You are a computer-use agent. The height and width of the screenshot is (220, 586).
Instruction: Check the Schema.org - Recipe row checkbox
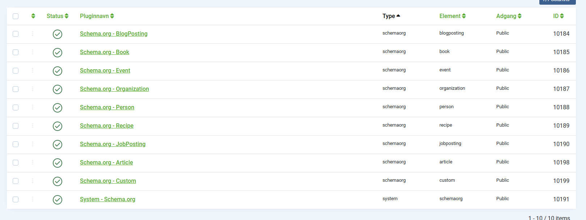(x=16, y=126)
